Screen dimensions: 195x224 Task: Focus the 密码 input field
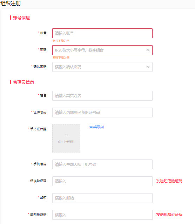[x=102, y=50]
